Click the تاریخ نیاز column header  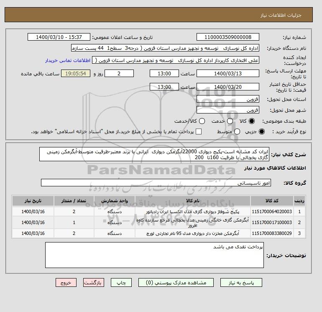click(x=33, y=201)
